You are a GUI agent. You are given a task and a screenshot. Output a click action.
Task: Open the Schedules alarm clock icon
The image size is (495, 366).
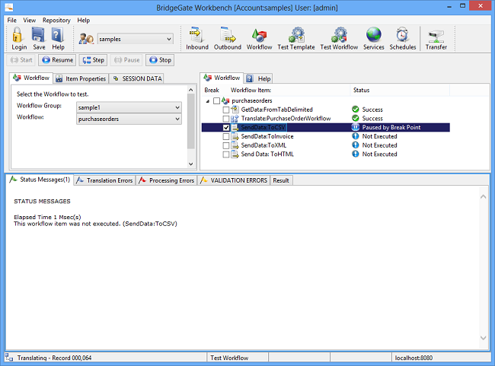[x=403, y=35]
